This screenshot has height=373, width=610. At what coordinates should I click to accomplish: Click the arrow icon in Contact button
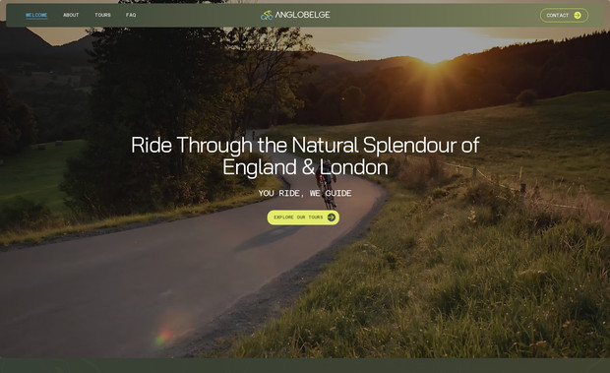[578, 15]
